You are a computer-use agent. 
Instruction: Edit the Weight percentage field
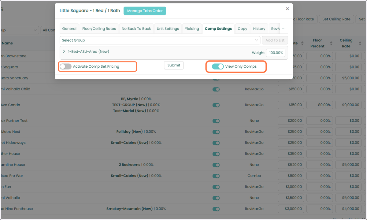pos(276,53)
